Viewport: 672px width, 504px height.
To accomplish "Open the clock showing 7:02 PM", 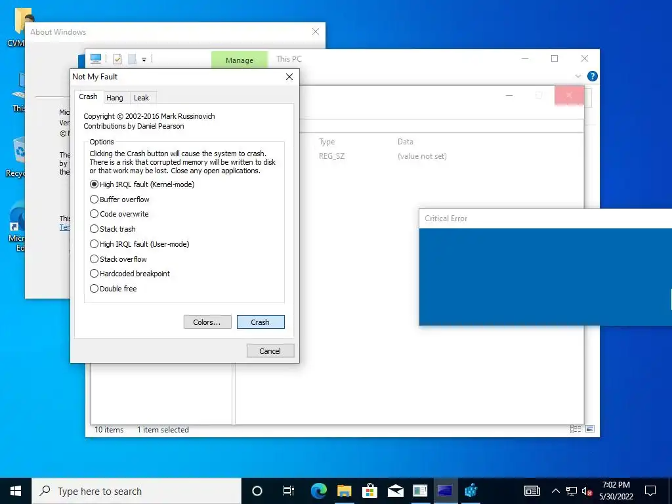I will (616, 491).
